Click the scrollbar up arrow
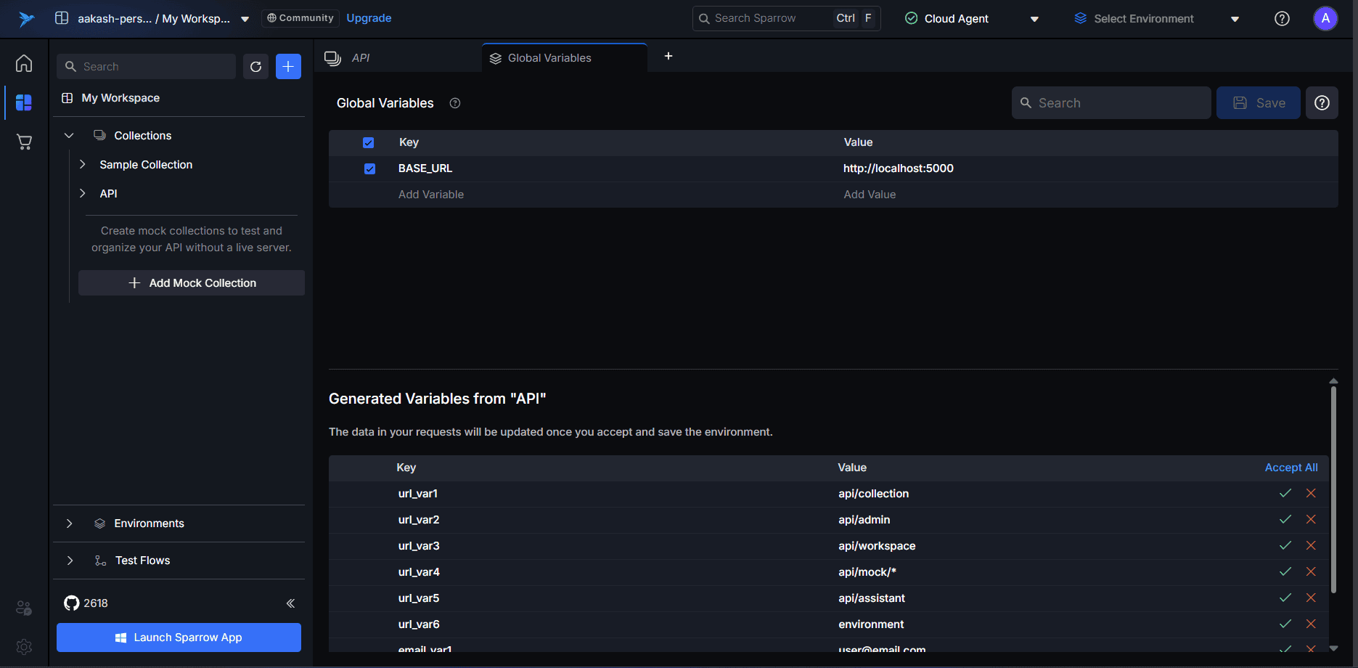Image resolution: width=1358 pixels, height=668 pixels. coord(1333,381)
